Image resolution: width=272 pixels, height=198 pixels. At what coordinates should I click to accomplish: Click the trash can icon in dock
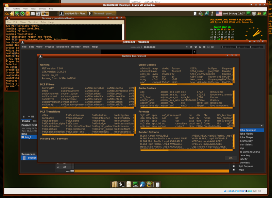tap(157, 184)
